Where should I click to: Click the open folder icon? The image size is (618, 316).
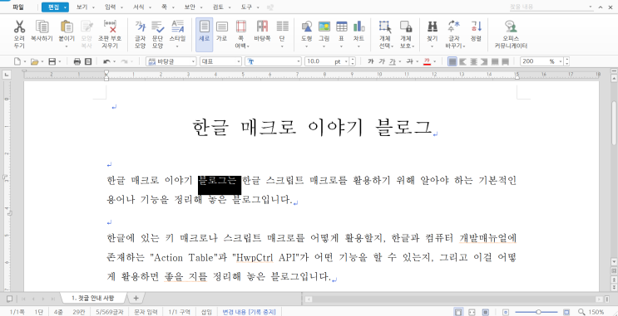(34, 61)
